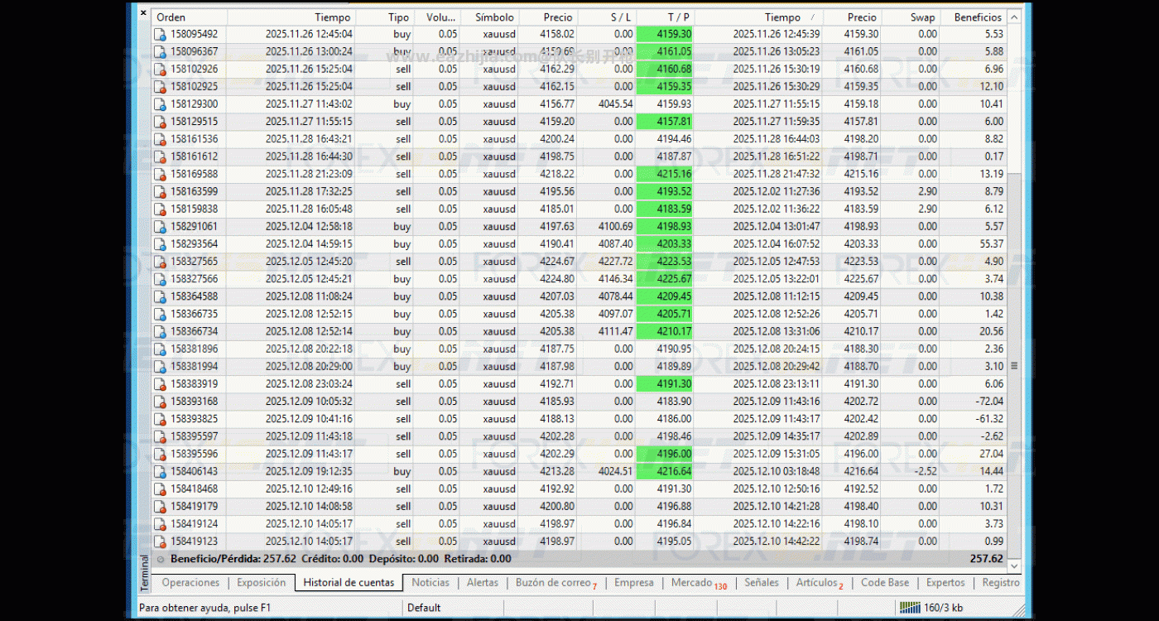Image resolution: width=1159 pixels, height=621 pixels.
Task: Click the icon of order 158366735
Action: coord(160,314)
